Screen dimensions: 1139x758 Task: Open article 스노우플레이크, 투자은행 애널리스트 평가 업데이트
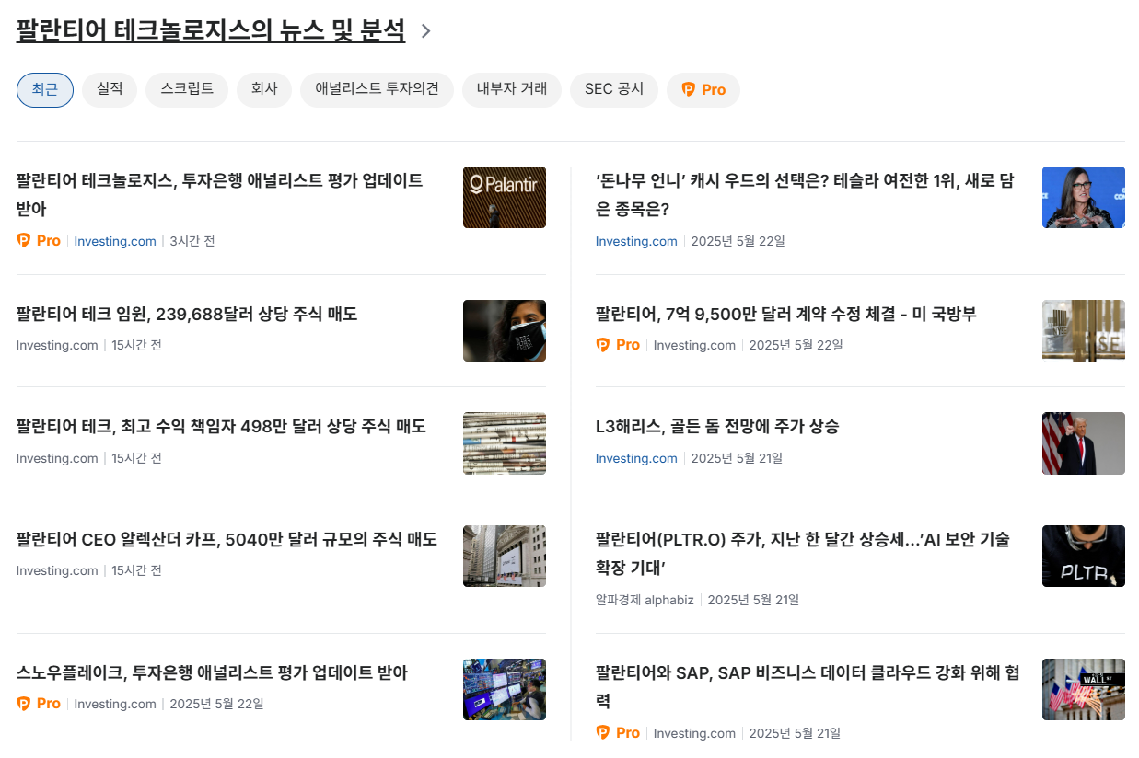tap(212, 672)
